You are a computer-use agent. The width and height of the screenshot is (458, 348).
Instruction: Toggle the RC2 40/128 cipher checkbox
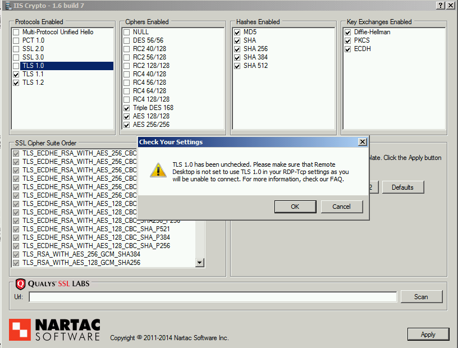(x=126, y=49)
